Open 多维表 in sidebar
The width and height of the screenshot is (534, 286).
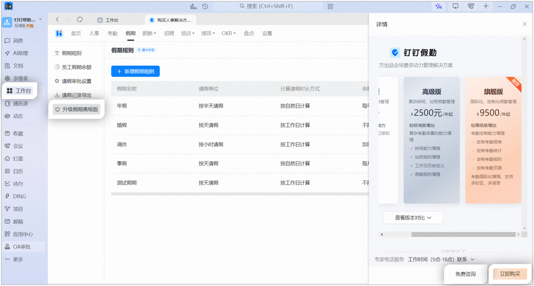coord(16,78)
